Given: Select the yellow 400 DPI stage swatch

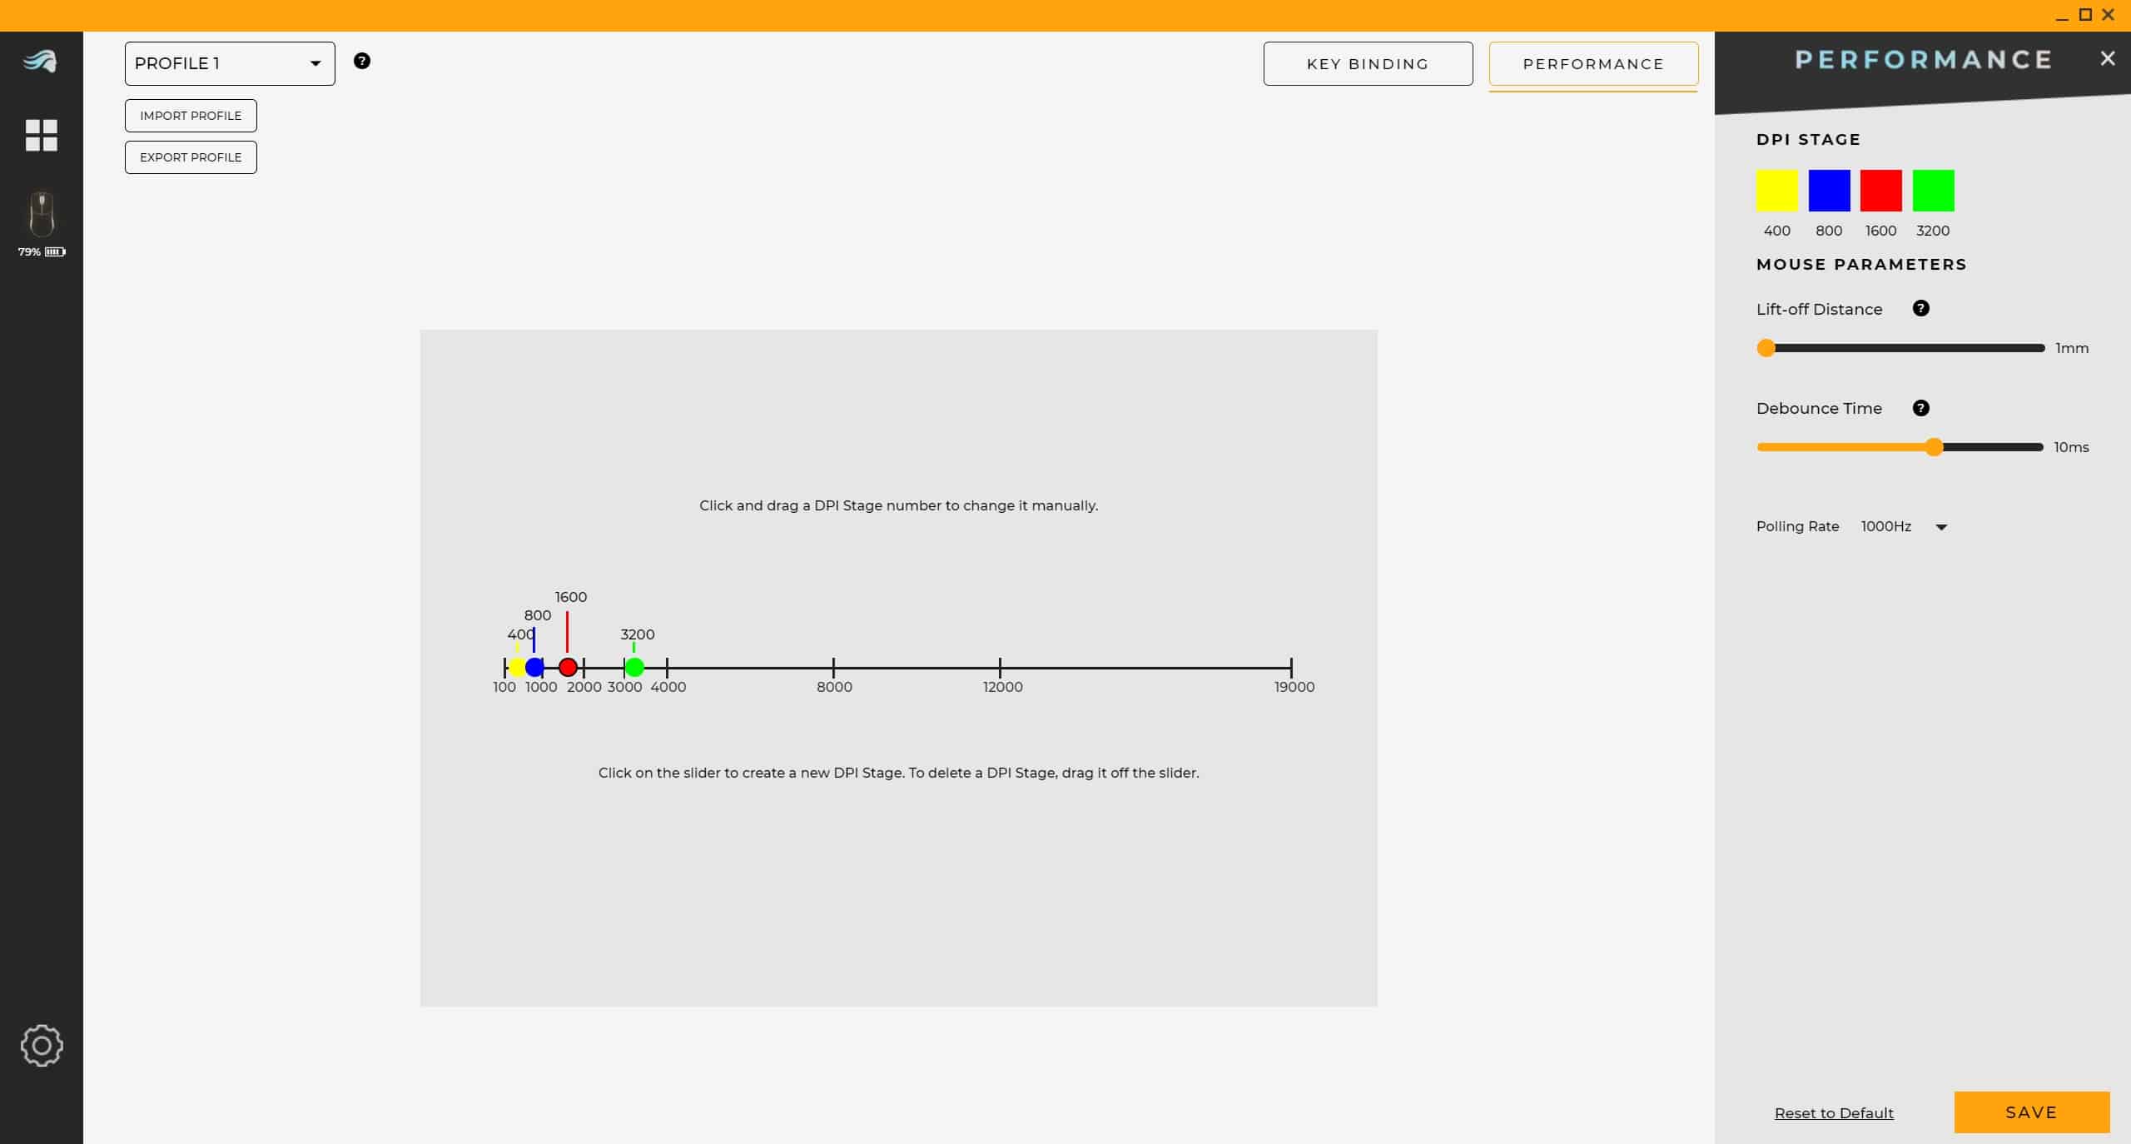Looking at the screenshot, I should coord(1776,191).
